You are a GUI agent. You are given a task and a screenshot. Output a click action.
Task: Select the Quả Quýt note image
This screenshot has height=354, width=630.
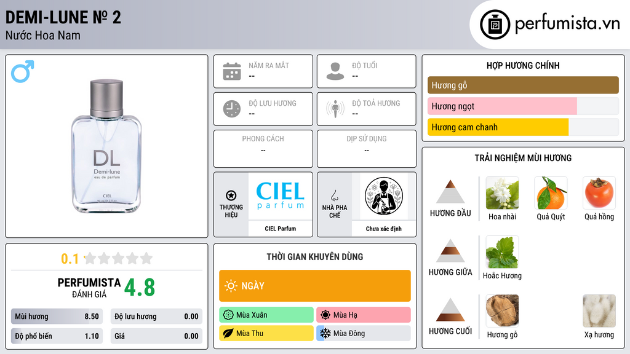551,192
